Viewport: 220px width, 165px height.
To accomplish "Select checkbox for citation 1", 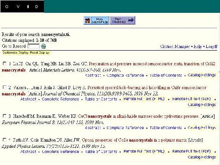I will pyautogui.click(x=4, y=63).
